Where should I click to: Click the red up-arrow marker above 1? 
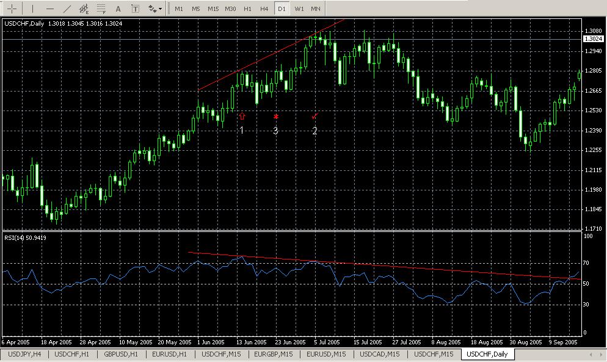point(242,116)
